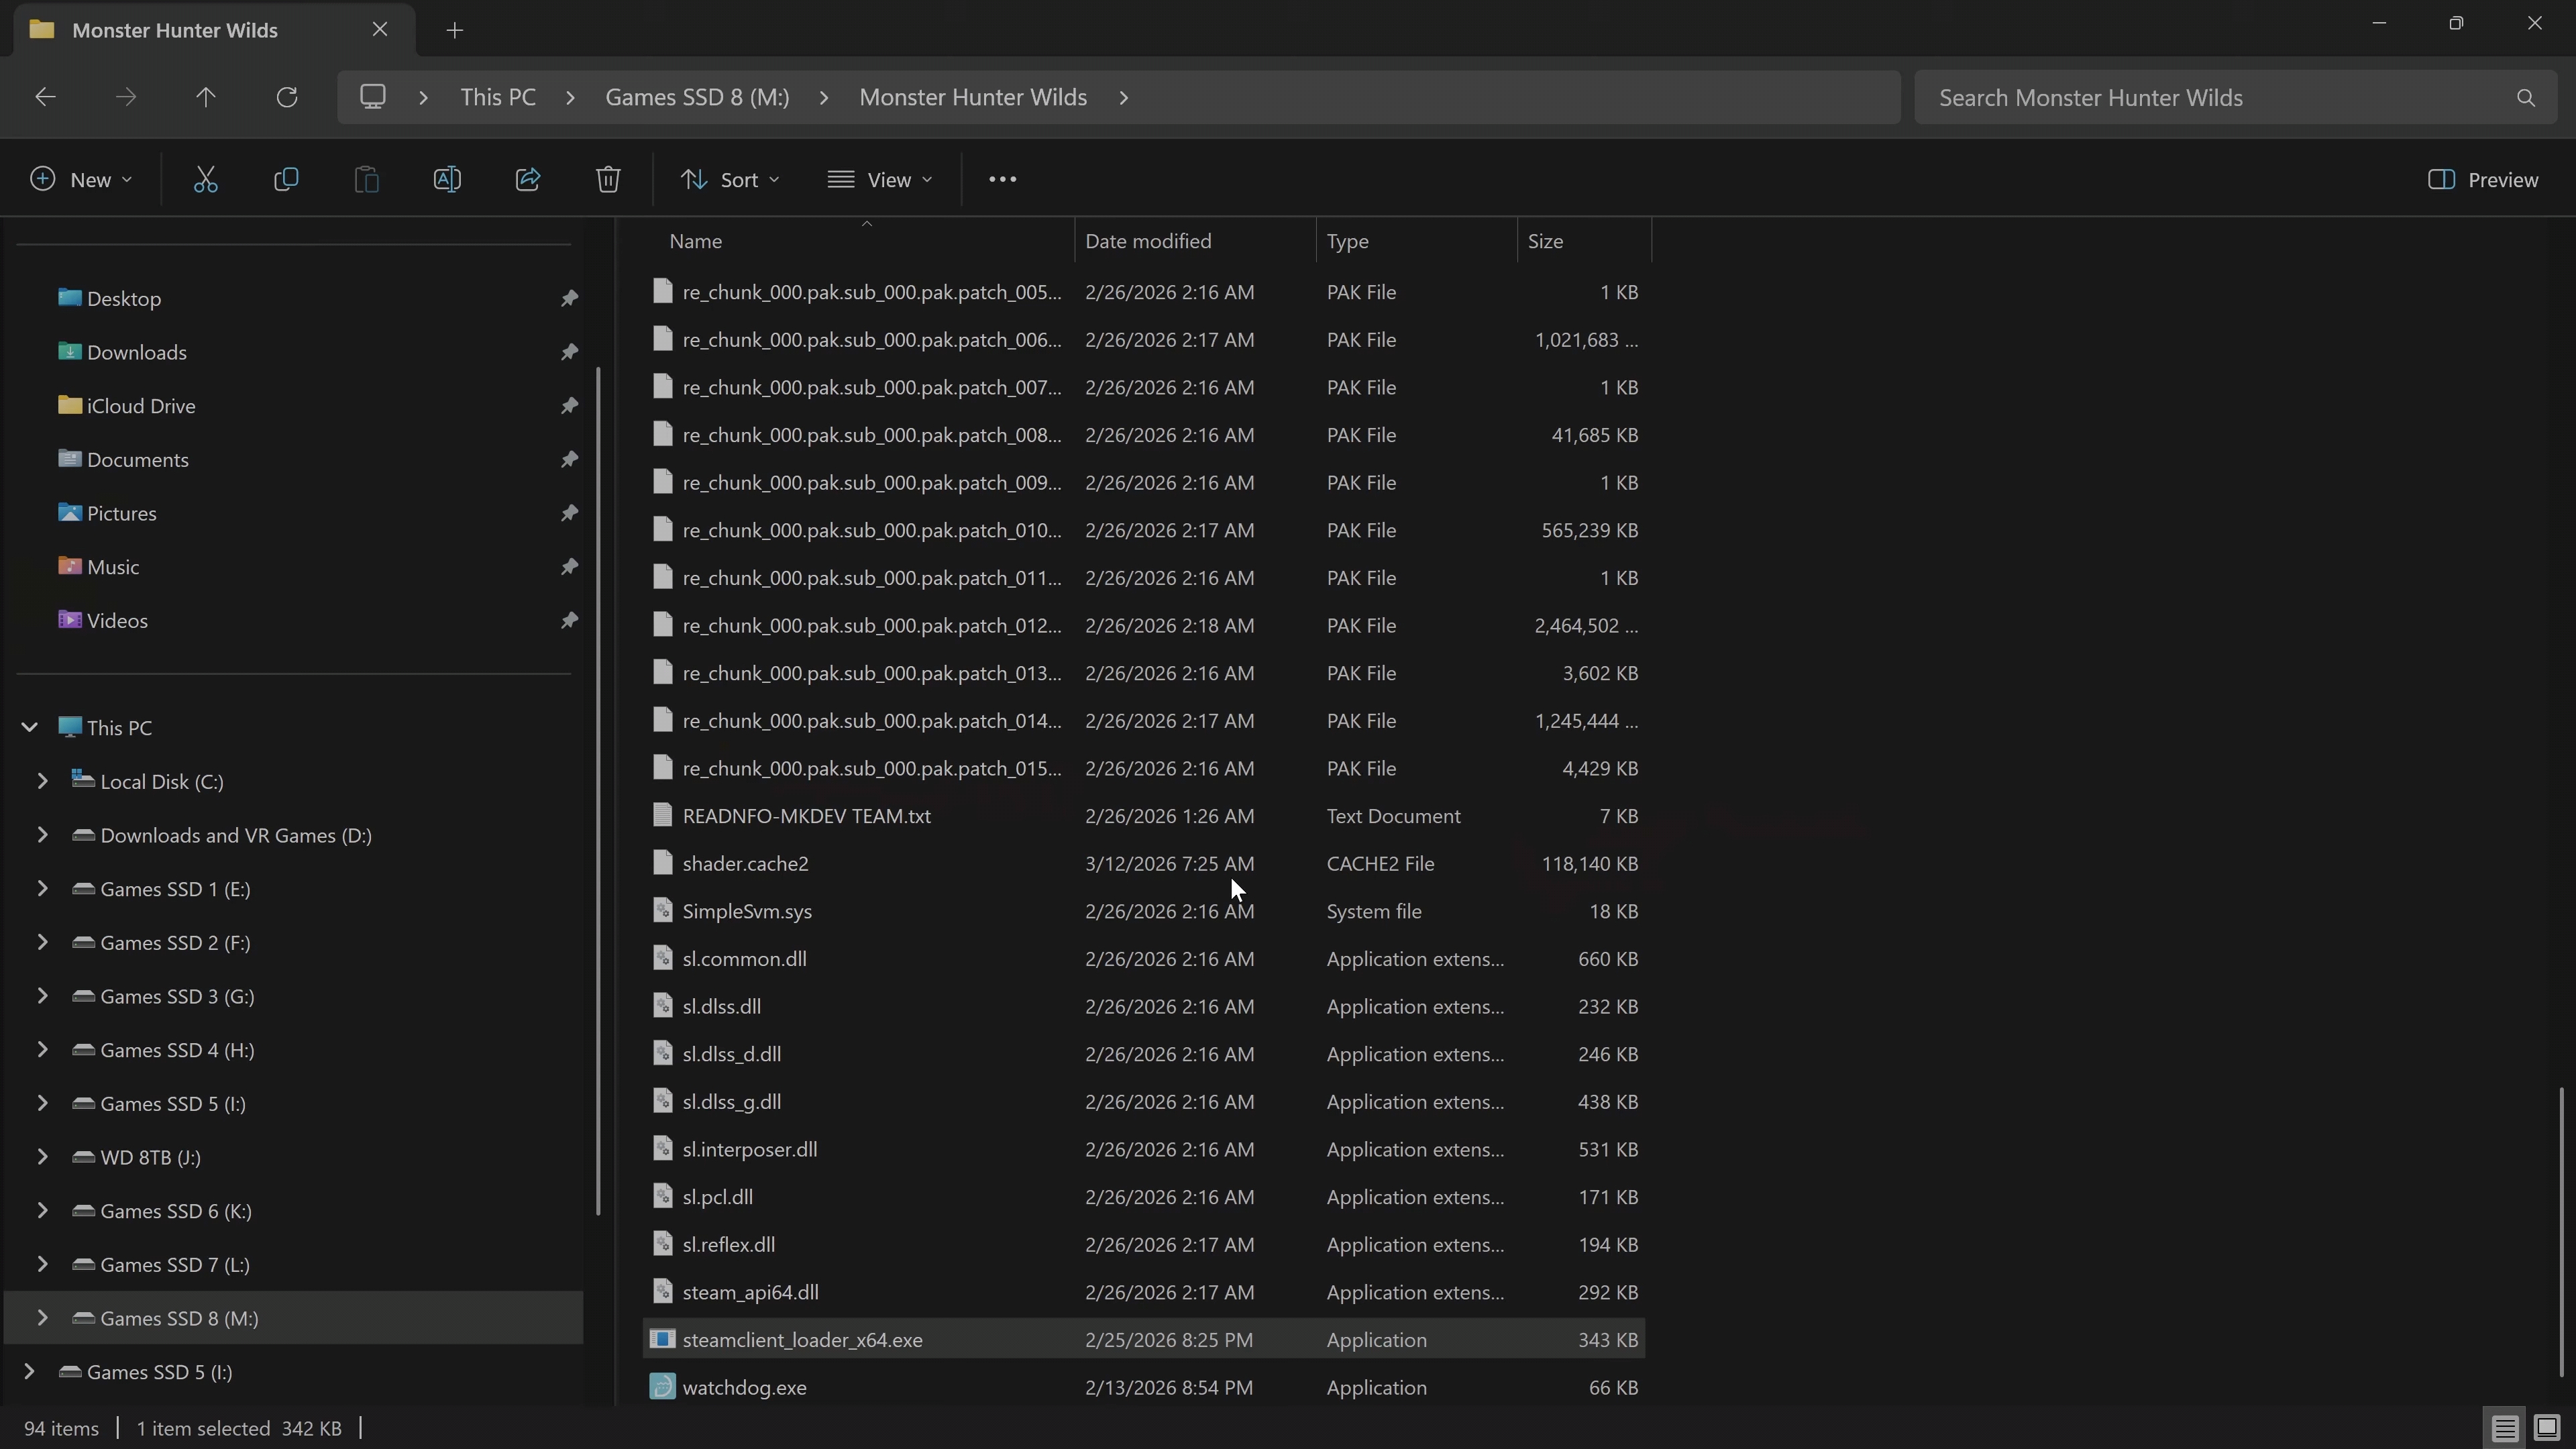The width and height of the screenshot is (2576, 1449).
Task: Refresh the current folder view
Action: pos(287,97)
